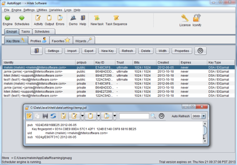Switch to the Favorites tab

[x=61, y=40]
